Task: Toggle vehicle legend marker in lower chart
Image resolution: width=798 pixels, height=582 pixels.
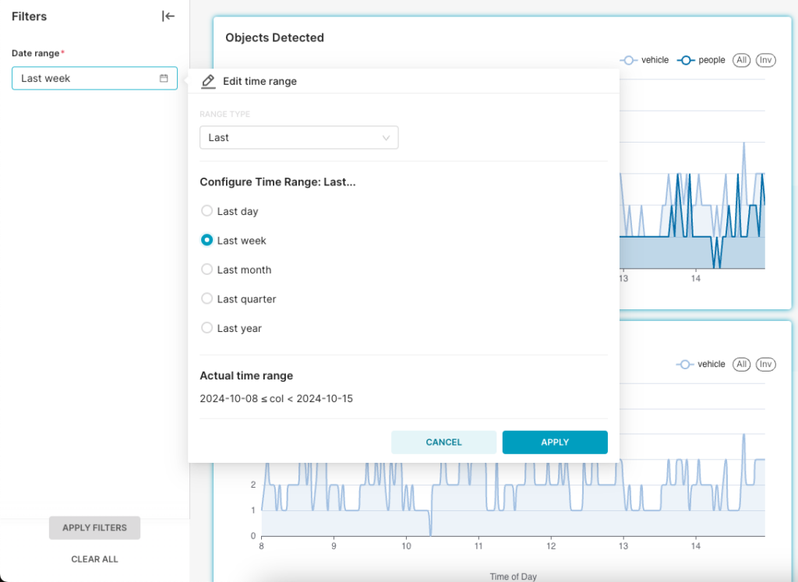Action: pos(685,365)
